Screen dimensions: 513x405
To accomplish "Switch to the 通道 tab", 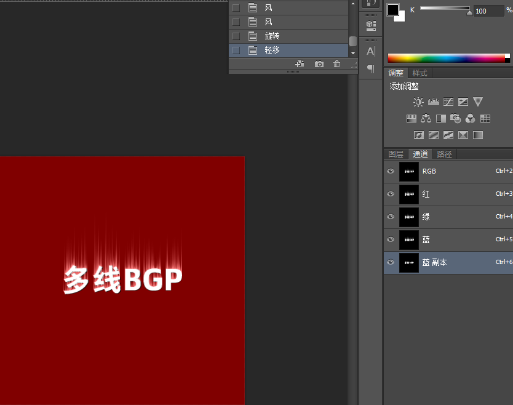I will (x=420, y=154).
